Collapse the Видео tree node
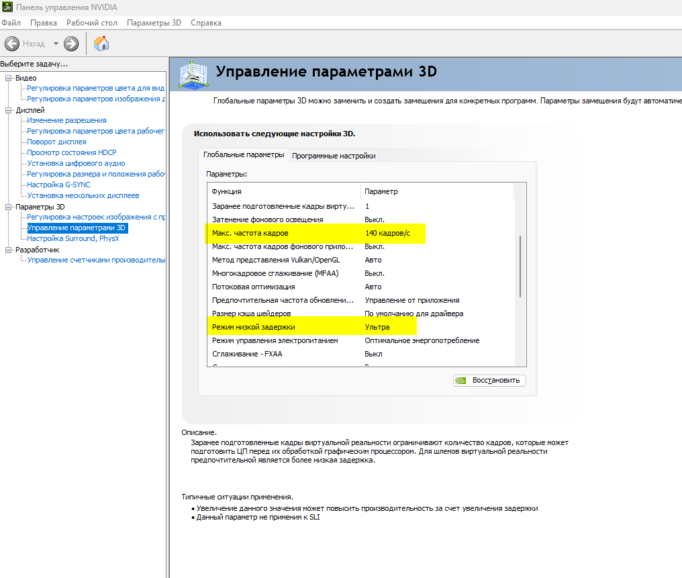This screenshot has width=682, height=578. (8, 78)
